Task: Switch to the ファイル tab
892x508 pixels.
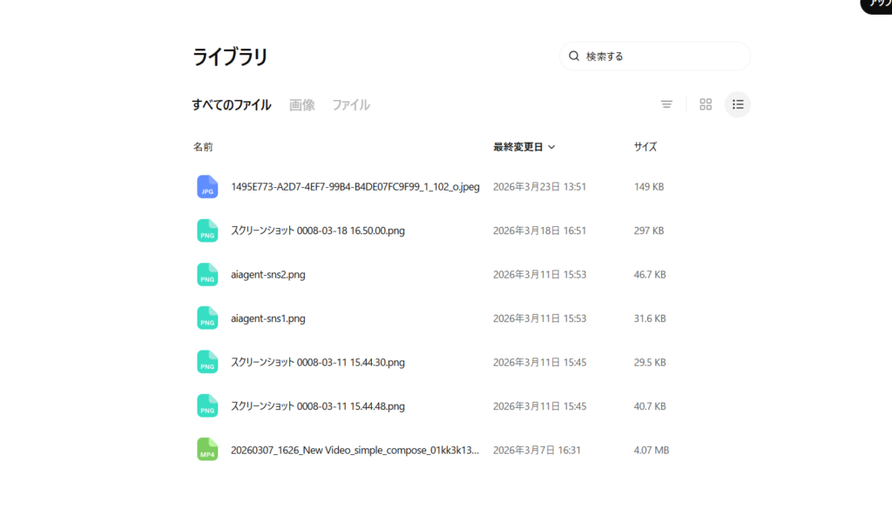Action: coord(351,105)
